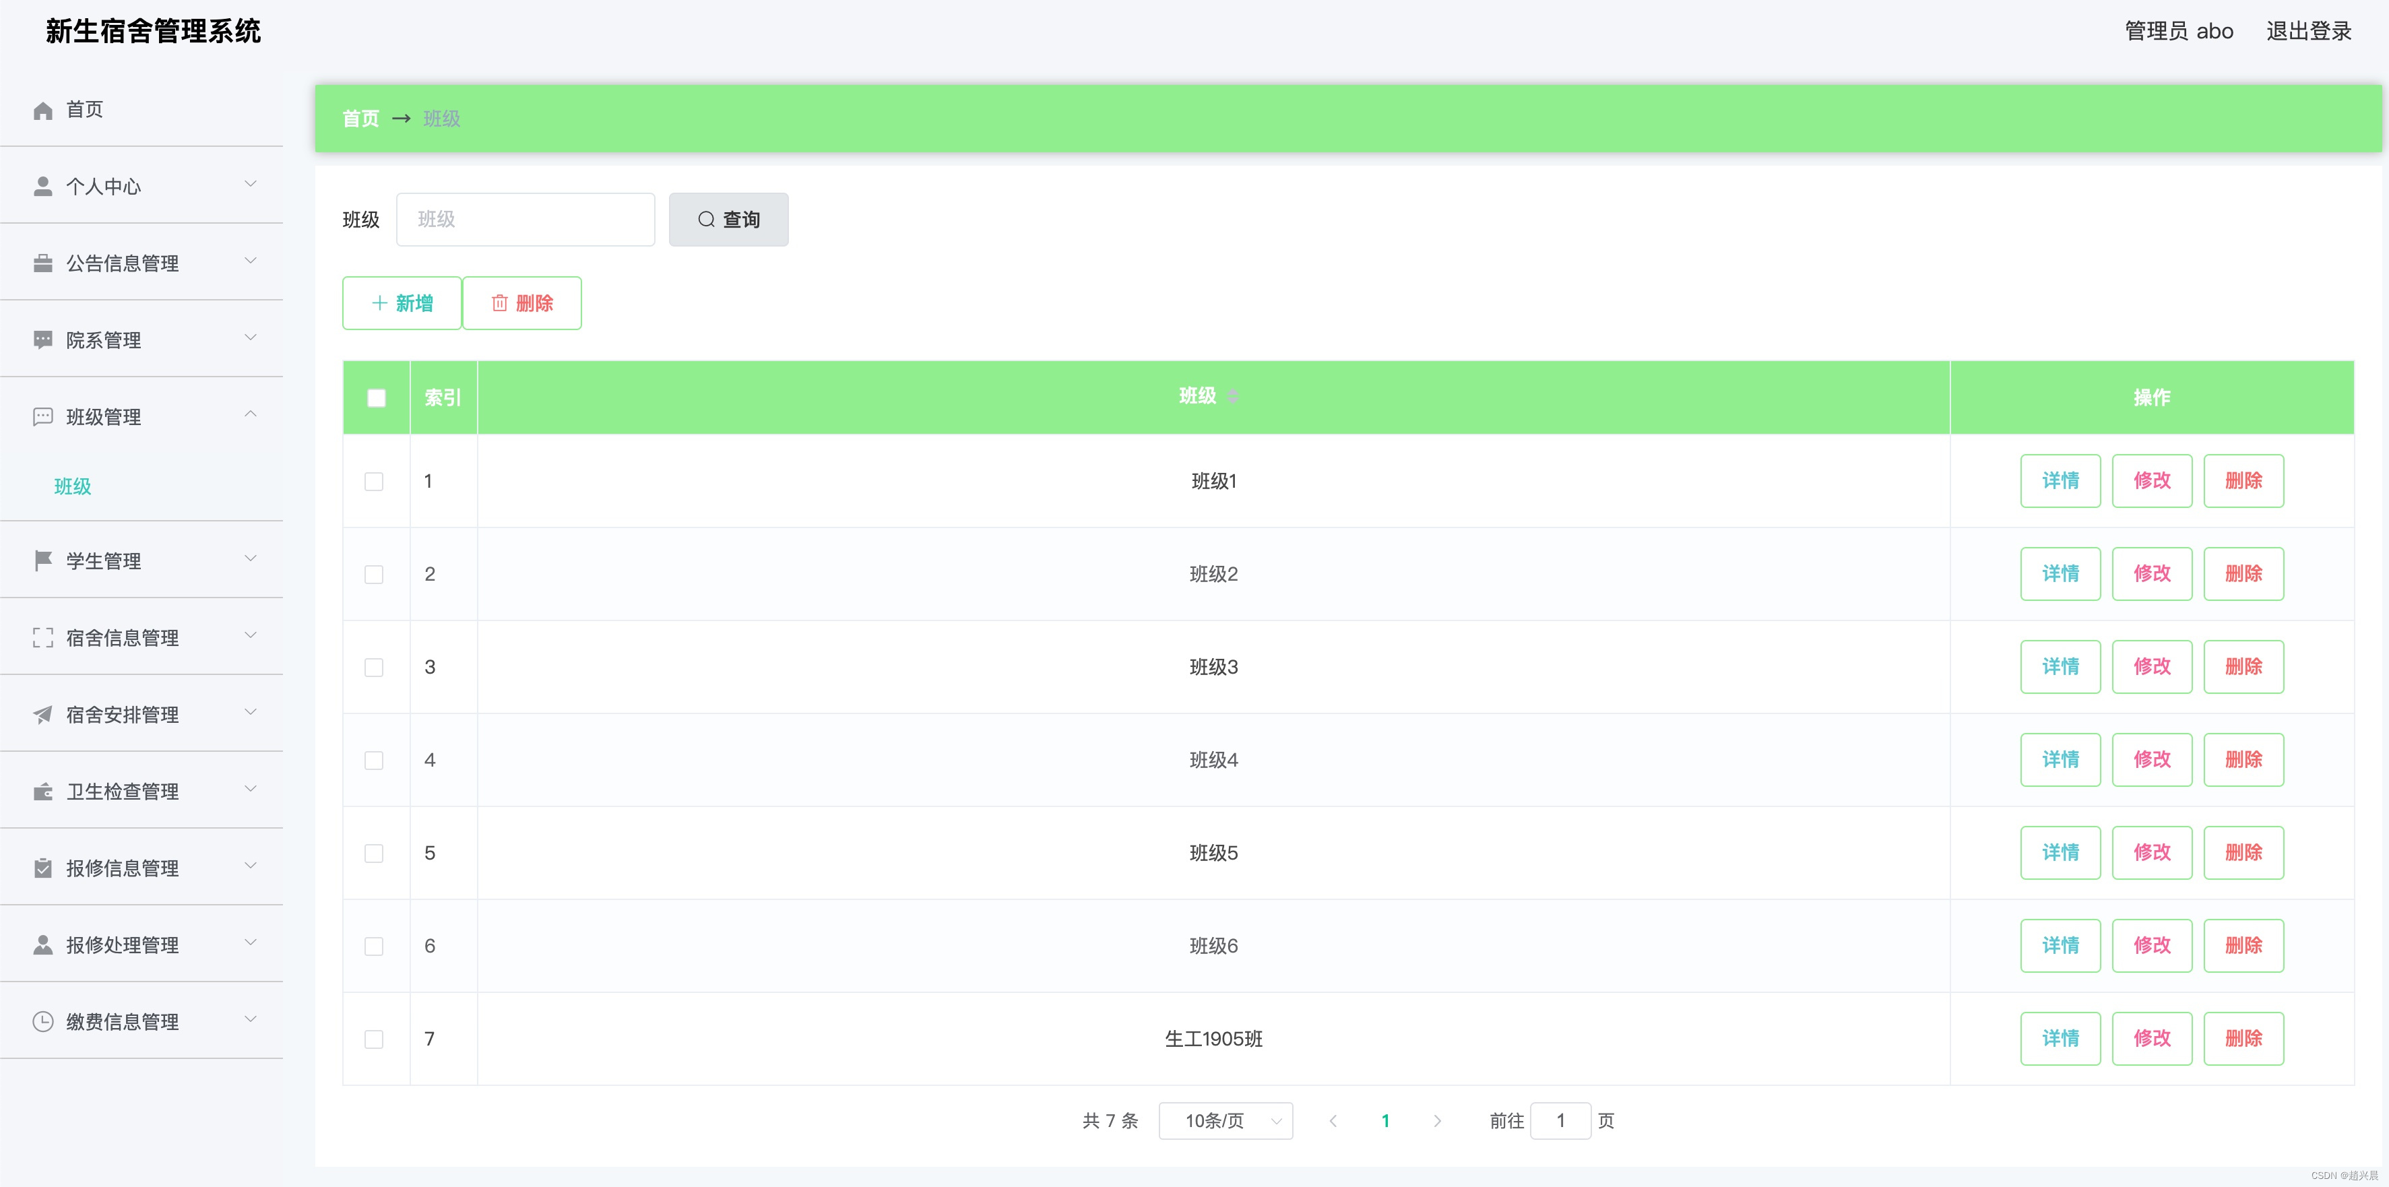2389x1187 pixels.
Task: Click the flag icon beside 学生管理
Action: [x=42, y=561]
